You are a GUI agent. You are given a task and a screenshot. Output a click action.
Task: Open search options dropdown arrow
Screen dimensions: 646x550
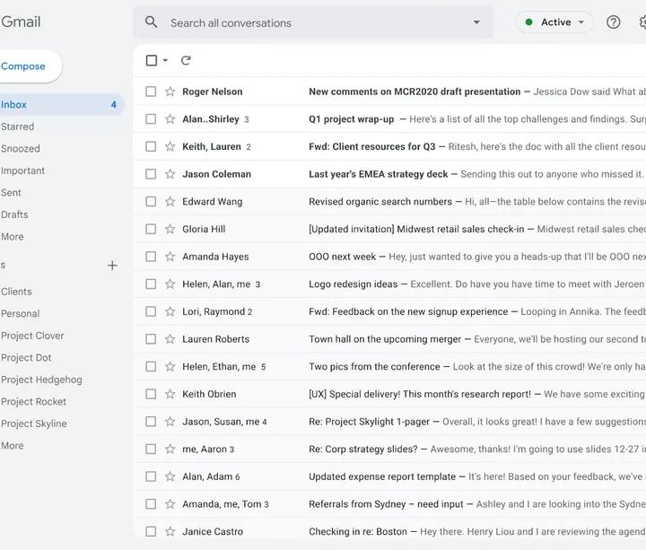476,22
